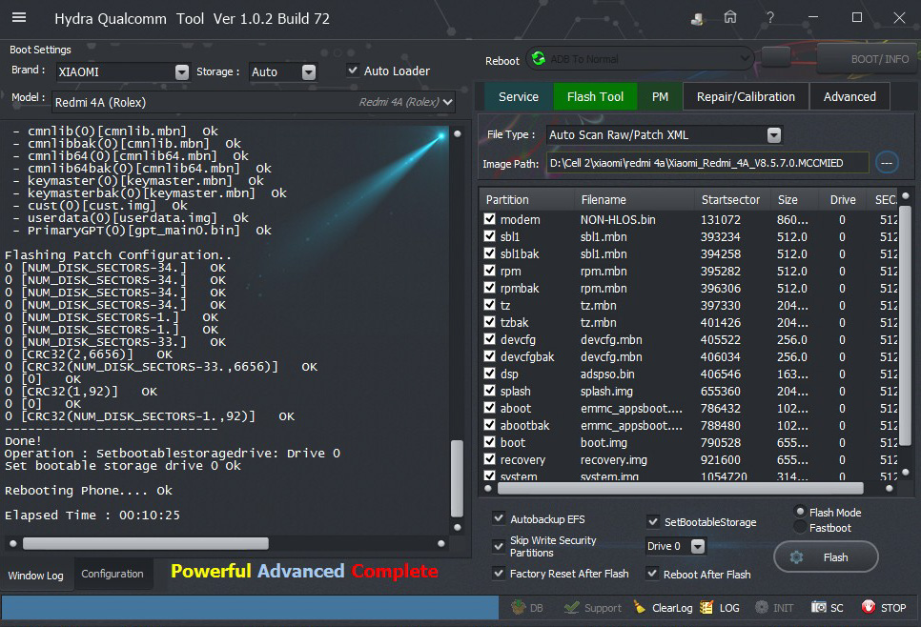Screen dimensions: 921x627
Task: Open the hamburger main menu
Action: (19, 17)
